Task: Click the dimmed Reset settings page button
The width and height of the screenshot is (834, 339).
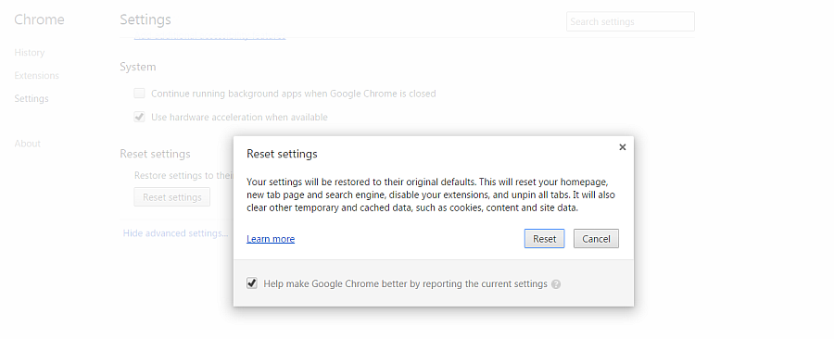Action: point(171,197)
